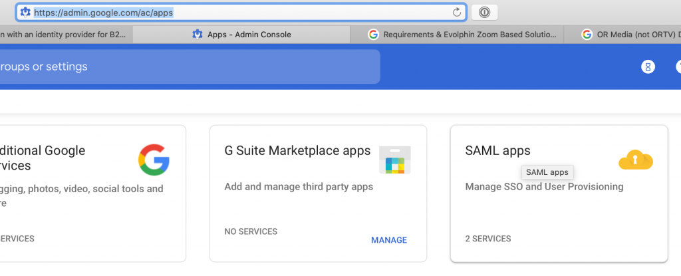This screenshot has width=681, height=276.
Task: Click the gear favicon on Apps tab
Action: (198, 35)
